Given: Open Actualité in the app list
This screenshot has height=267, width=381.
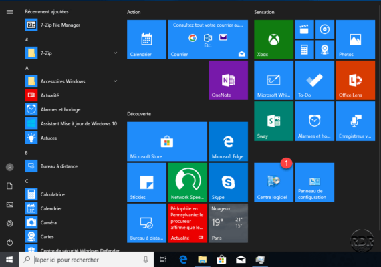Looking at the screenshot, I should pos(72,95).
